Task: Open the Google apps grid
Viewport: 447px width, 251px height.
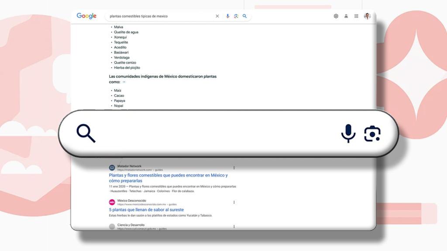Action: click(356, 16)
